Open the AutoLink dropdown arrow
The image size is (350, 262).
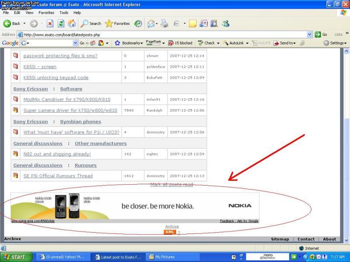[247, 43]
